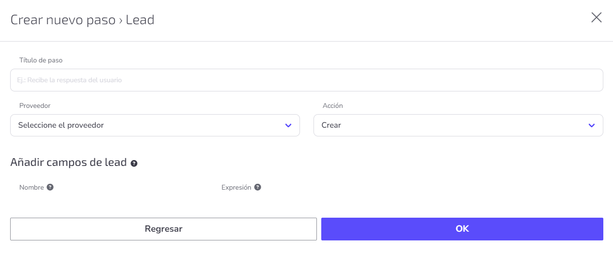
Task: Select the Lead breadcrumb item
Action: pyautogui.click(x=140, y=20)
